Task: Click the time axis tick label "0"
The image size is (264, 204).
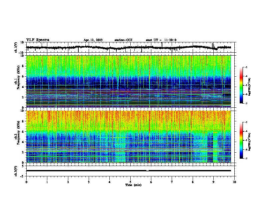Action: 26,182
